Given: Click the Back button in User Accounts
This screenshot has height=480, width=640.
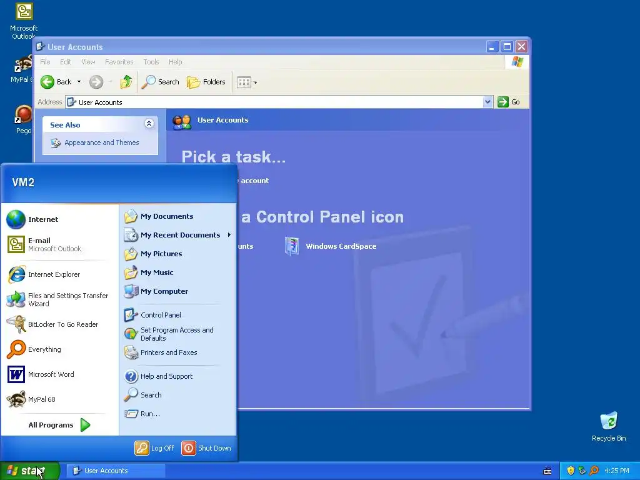Looking at the screenshot, I should tap(56, 82).
